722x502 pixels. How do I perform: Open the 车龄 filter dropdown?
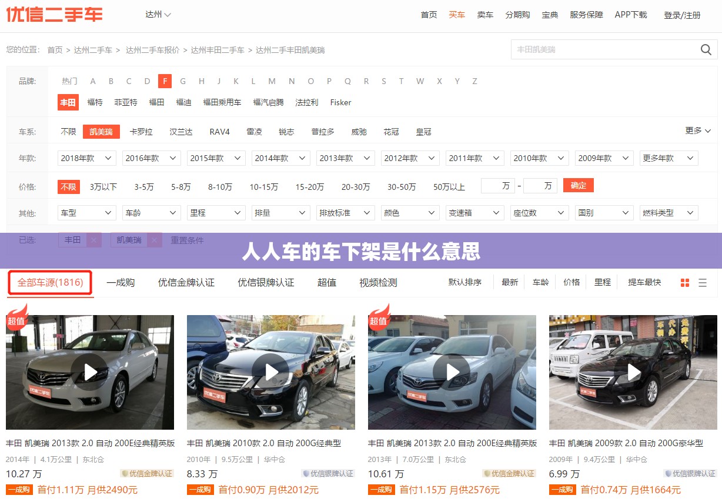click(152, 213)
